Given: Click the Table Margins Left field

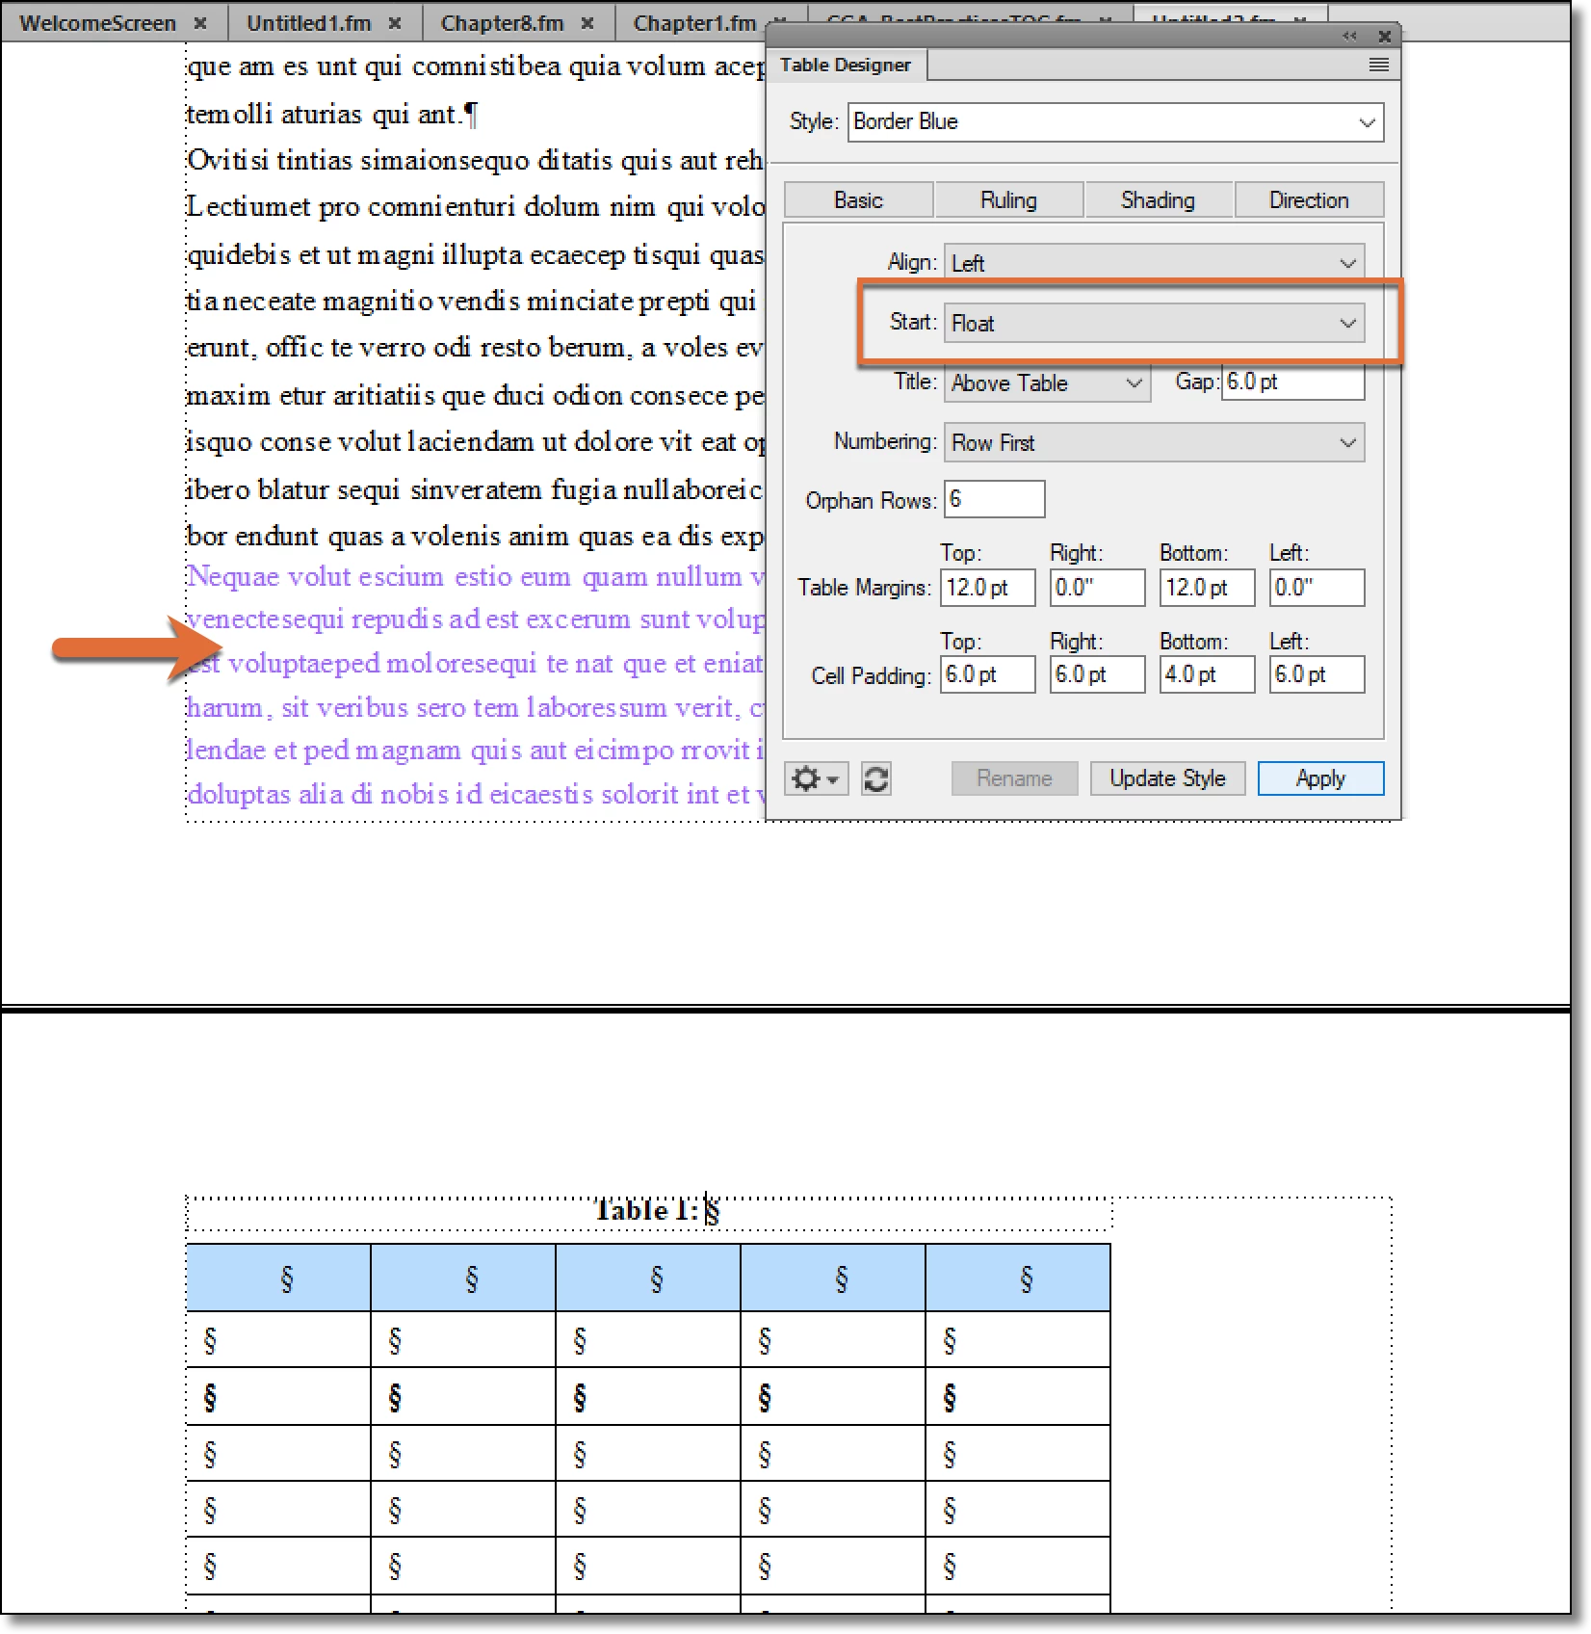Looking at the screenshot, I should coord(1317,588).
